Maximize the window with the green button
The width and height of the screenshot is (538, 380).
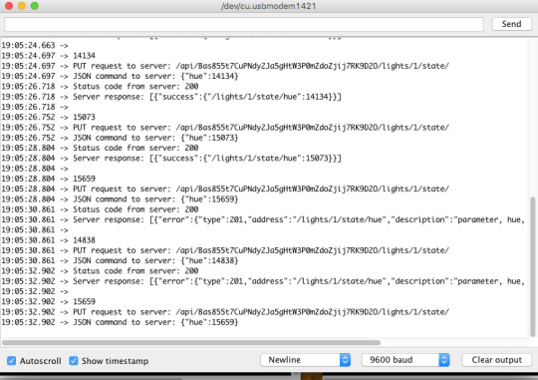click(35, 6)
